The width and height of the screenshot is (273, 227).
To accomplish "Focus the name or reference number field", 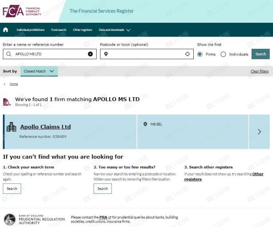I will coord(50,54).
